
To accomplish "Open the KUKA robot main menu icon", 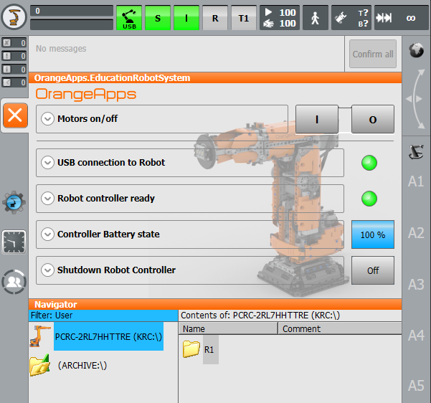I will 14,16.
